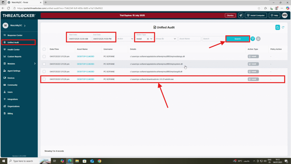
Task: Open Health Center in the sidebar
Action: pyautogui.click(x=13, y=50)
